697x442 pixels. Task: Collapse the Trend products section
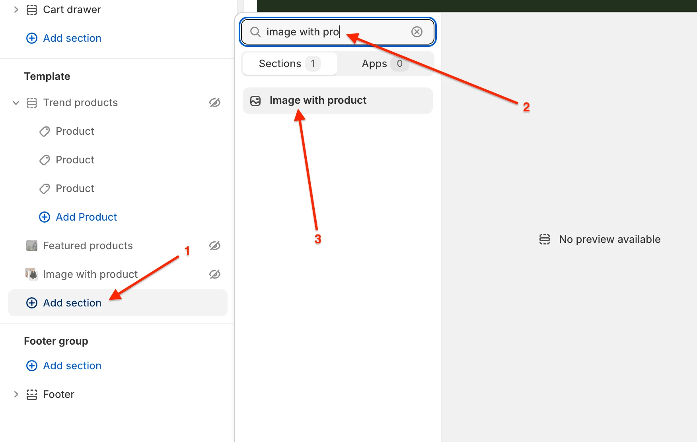(x=16, y=103)
